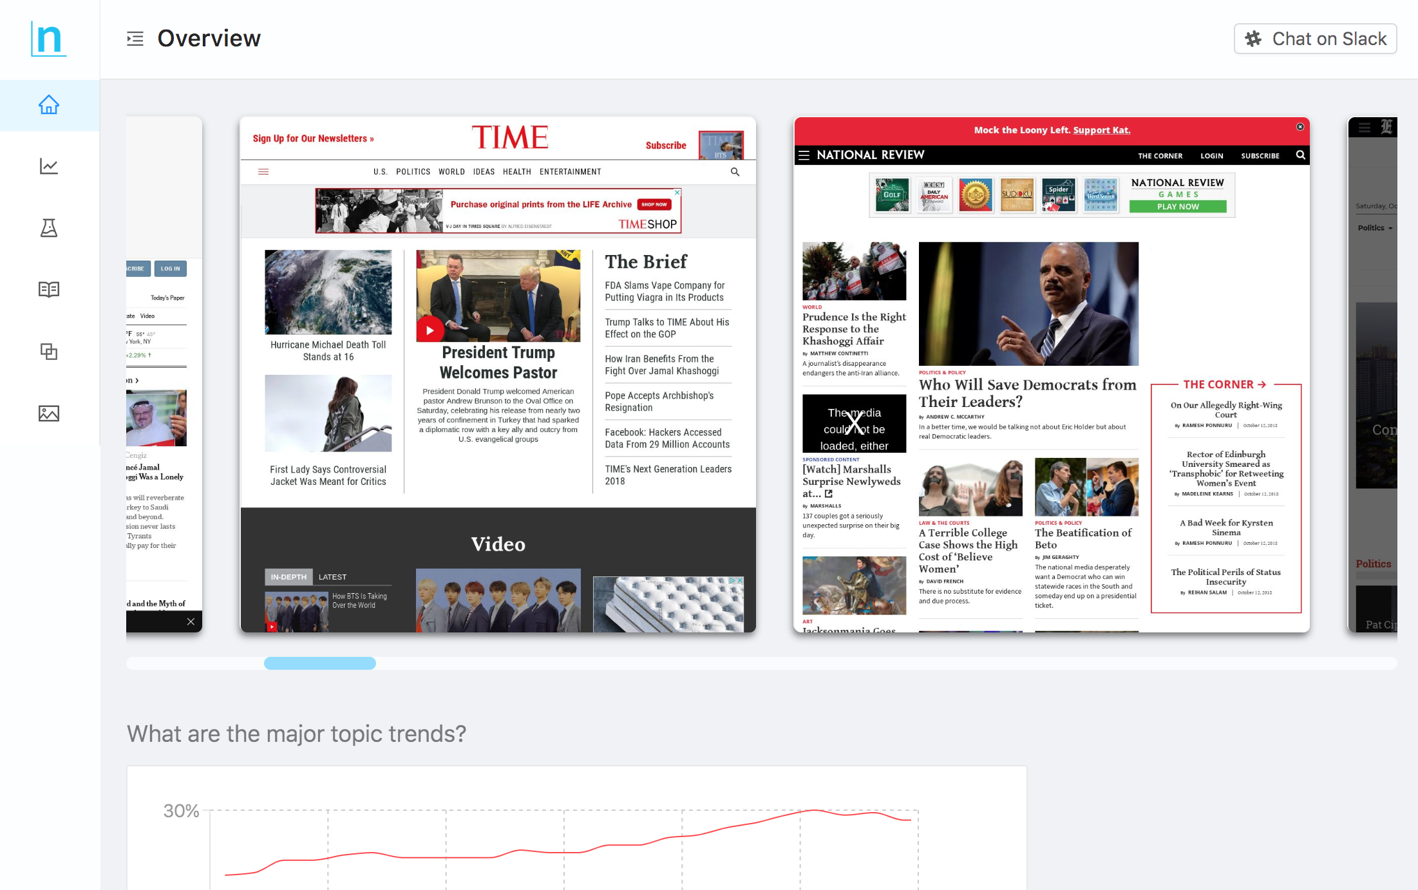The width and height of the screenshot is (1418, 890).
Task: Click the 'Support Kat.' banner link
Action: click(x=1101, y=130)
